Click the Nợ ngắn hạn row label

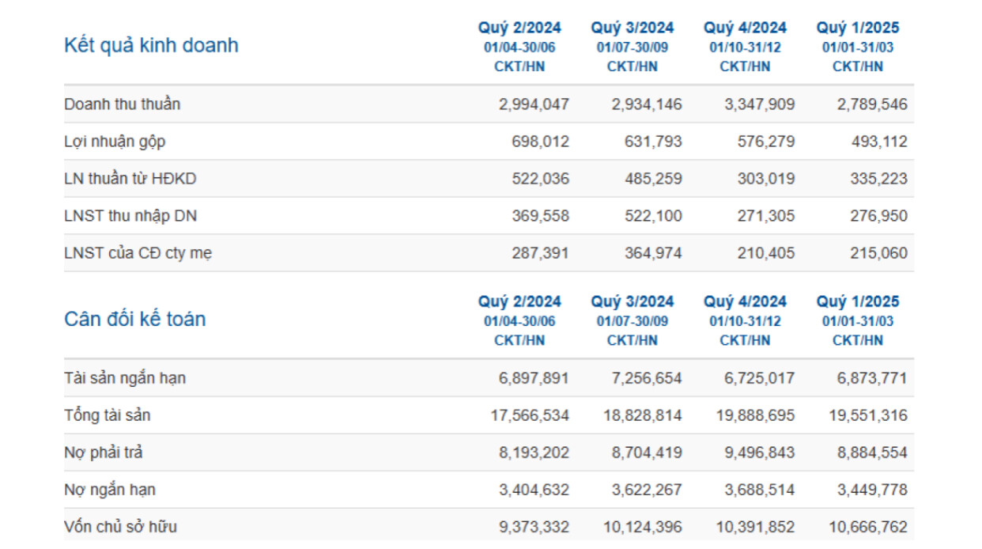pyautogui.click(x=110, y=490)
